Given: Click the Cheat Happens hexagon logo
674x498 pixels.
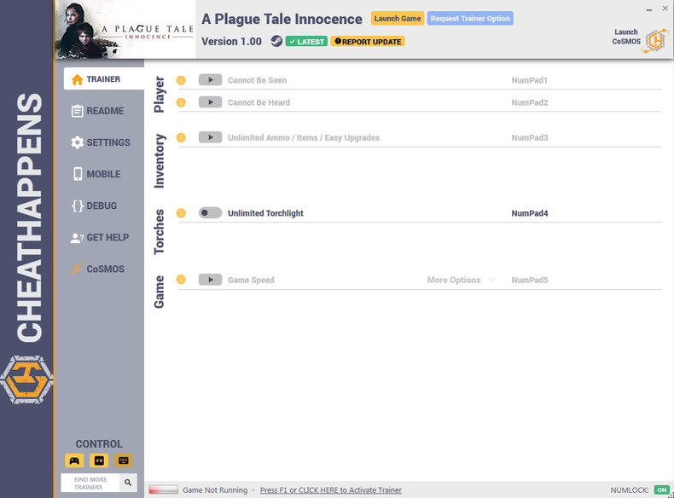Looking at the screenshot, I should 26,379.
